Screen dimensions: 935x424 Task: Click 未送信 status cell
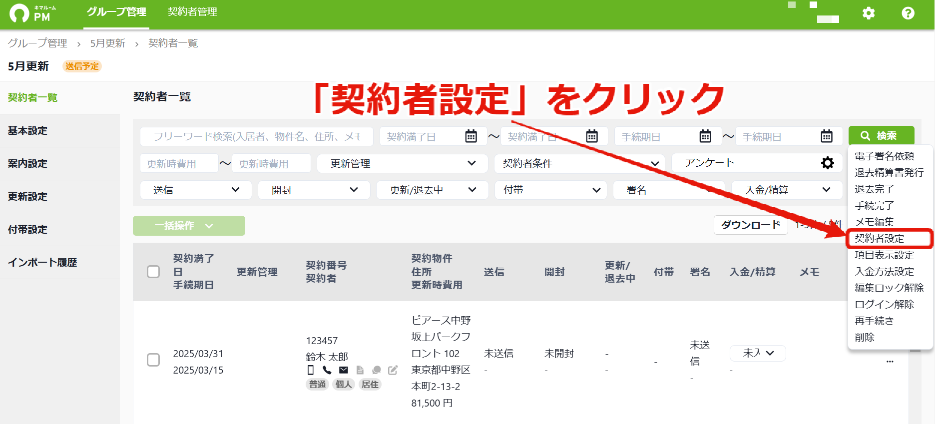(498, 353)
